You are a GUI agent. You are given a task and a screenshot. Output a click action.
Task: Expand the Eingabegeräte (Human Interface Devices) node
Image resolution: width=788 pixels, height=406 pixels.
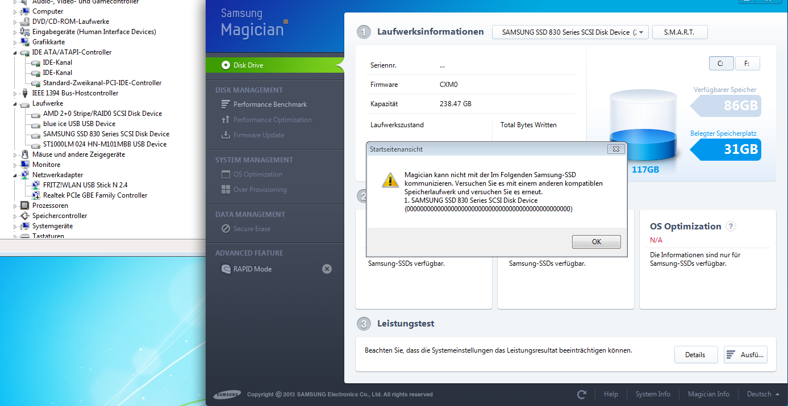tap(15, 32)
